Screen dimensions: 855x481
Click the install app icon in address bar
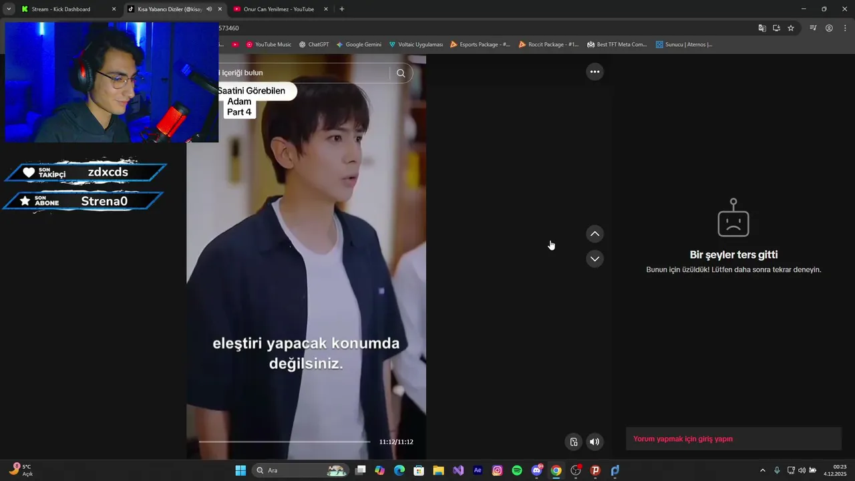776,28
